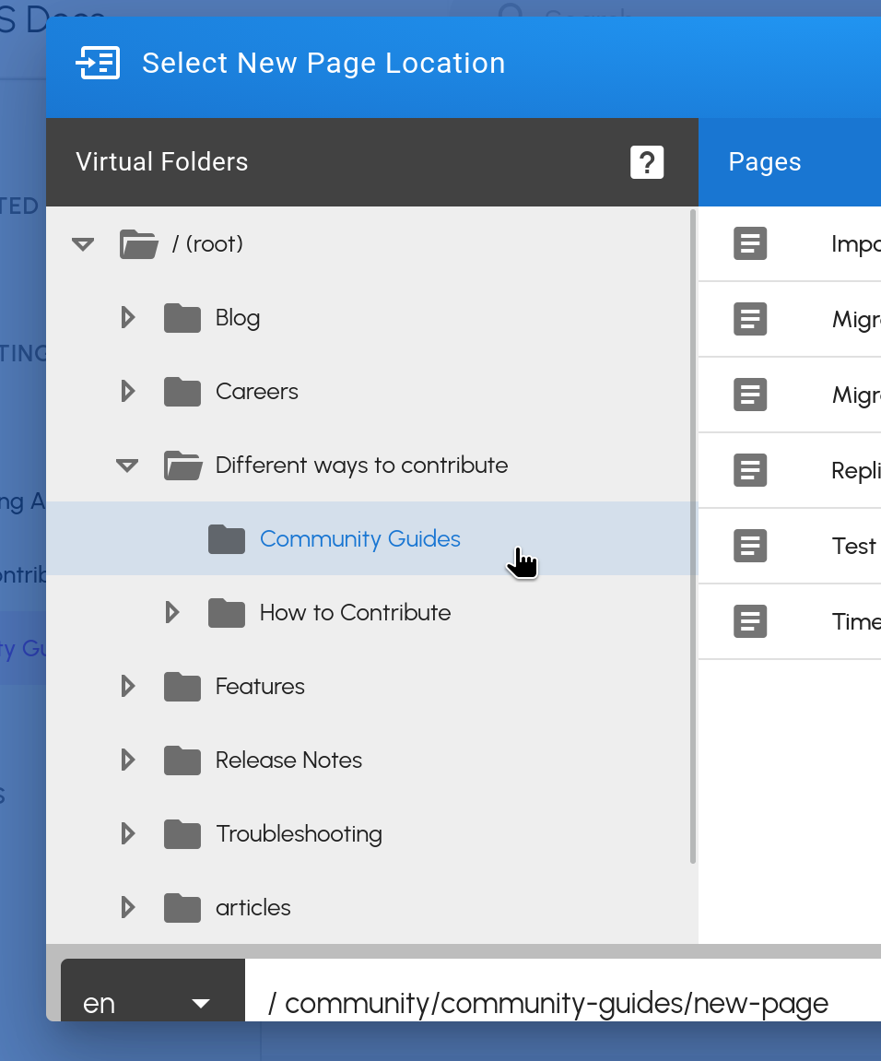Screen dimensions: 881x1061
Task: Click the root folder icon
Action: tap(139, 244)
